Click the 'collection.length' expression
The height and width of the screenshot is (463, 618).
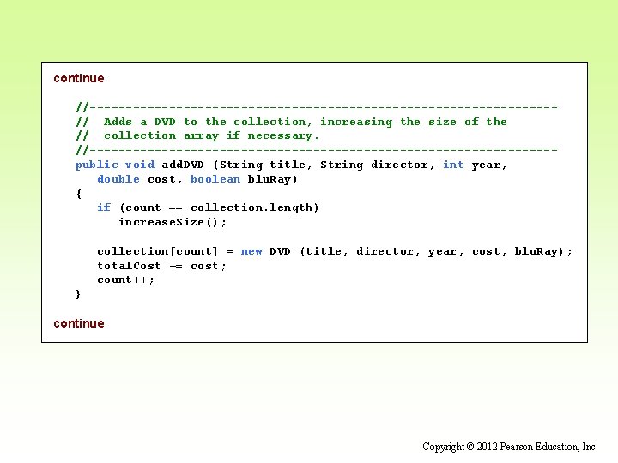[x=251, y=207]
